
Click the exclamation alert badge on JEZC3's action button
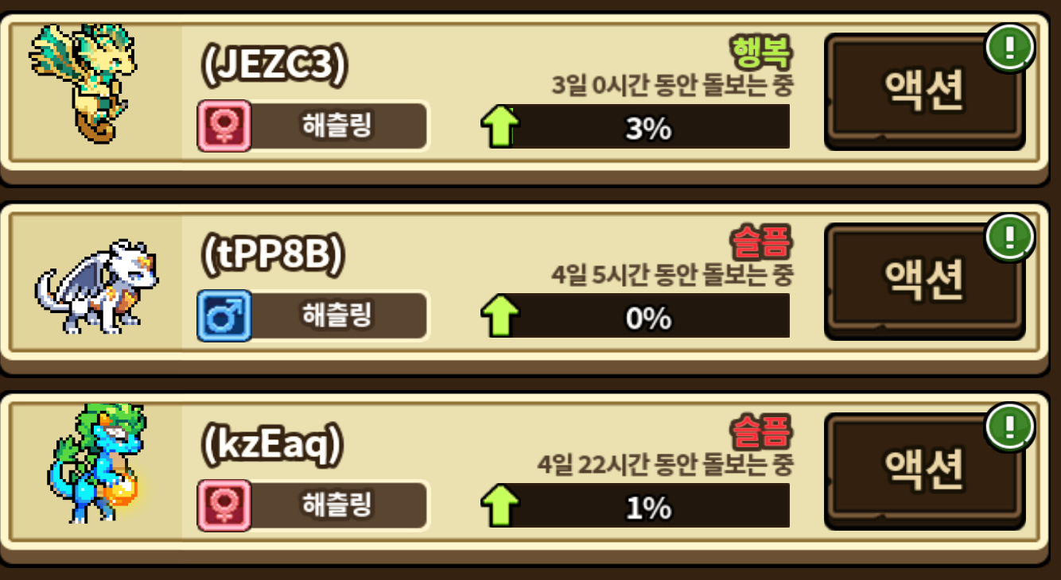click(1010, 48)
